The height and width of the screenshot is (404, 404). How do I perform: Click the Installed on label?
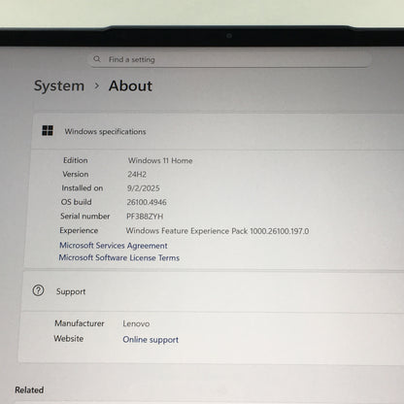(83, 188)
